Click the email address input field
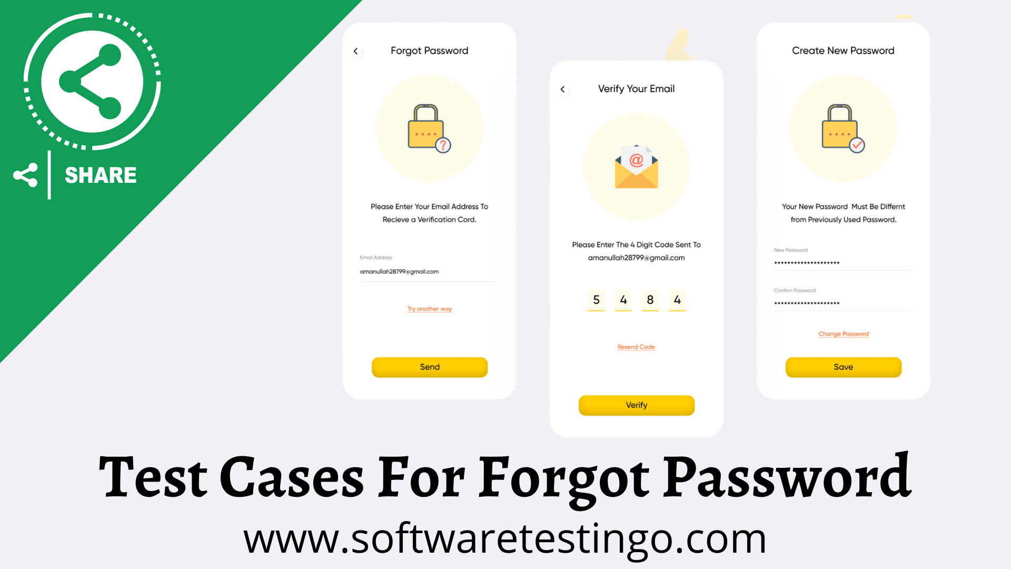1011x569 pixels. pyautogui.click(x=429, y=271)
